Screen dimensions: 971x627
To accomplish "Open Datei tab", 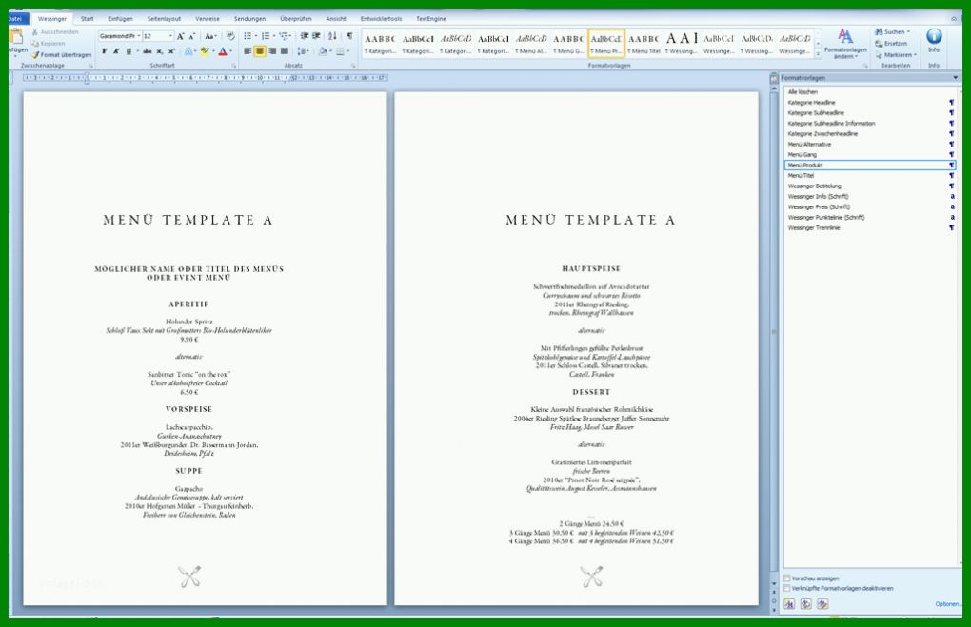I will 14,19.
